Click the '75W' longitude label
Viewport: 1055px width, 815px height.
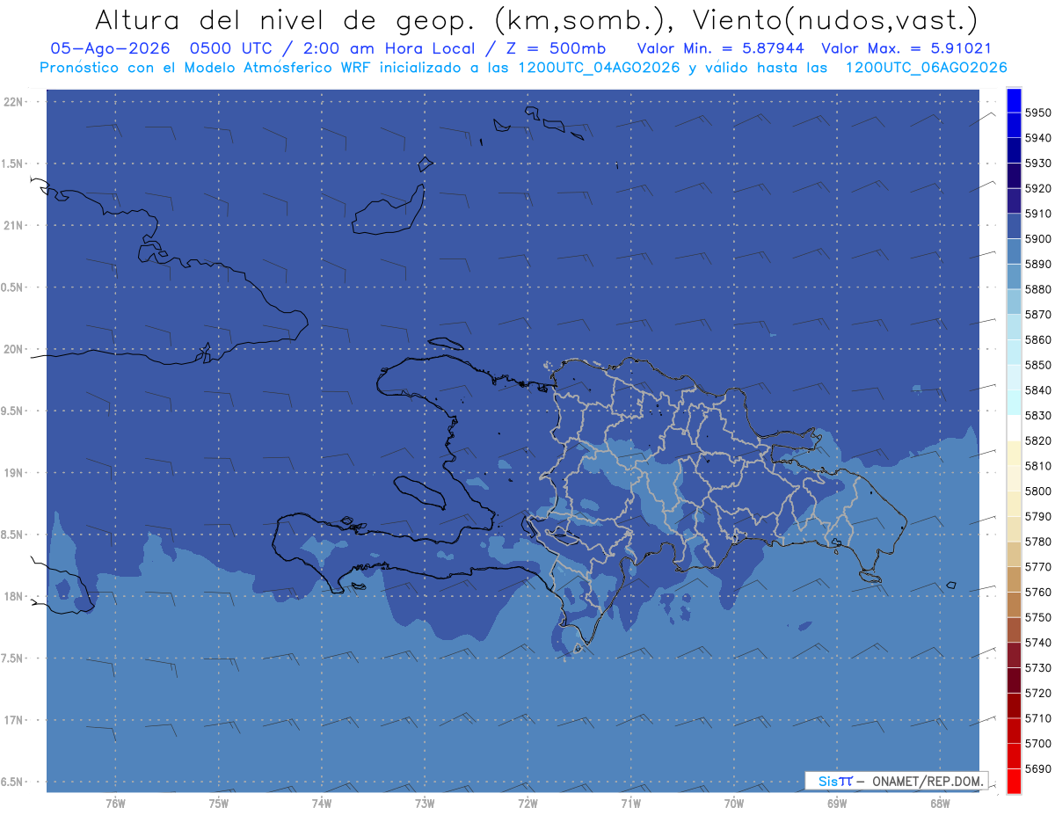coord(218,803)
